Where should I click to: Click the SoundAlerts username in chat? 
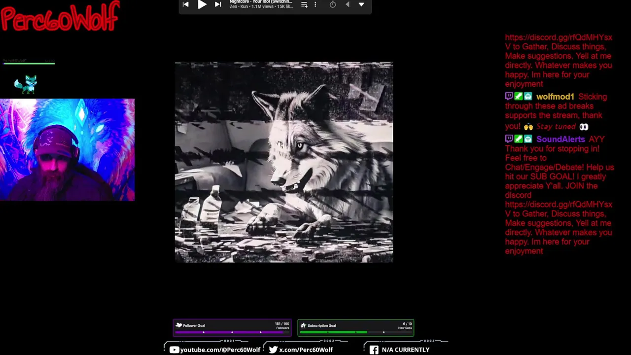561,139
